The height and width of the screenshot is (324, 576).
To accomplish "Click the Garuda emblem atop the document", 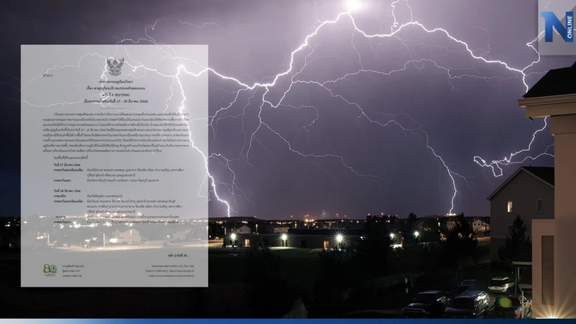I will pos(115,66).
